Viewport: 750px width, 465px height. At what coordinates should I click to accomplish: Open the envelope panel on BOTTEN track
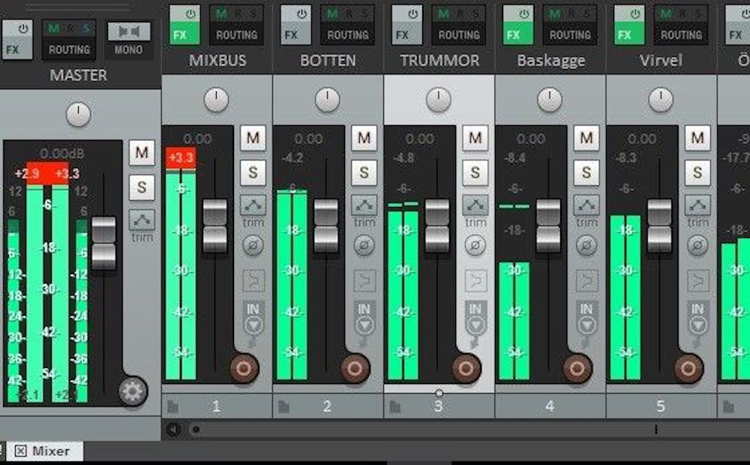click(364, 205)
